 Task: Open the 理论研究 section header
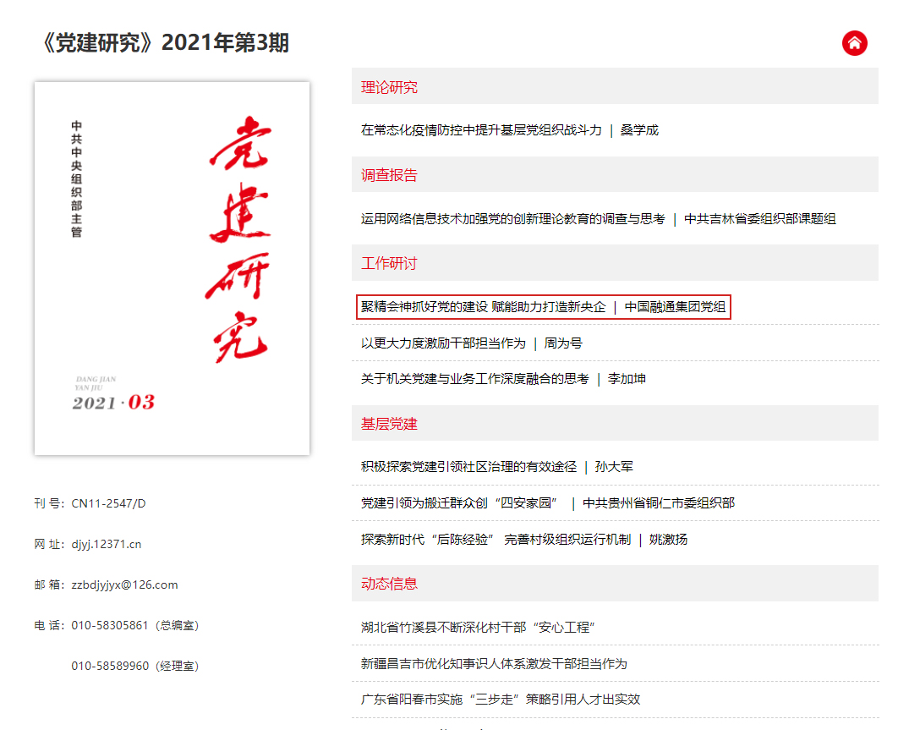tap(390, 87)
